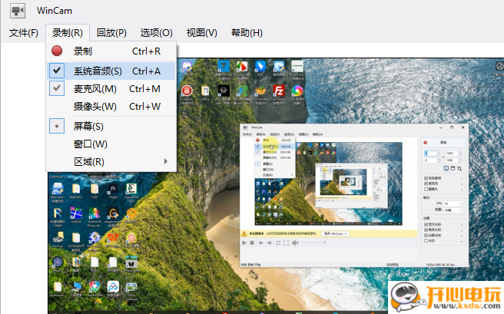Open the Startup folder with printer icon

tap(58, 238)
